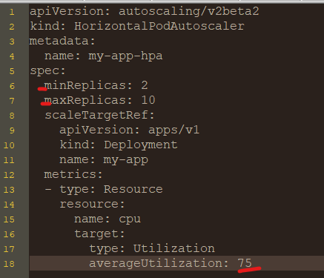Place cursor on scaleTargetRef key
324x278 pixels.
point(96,115)
